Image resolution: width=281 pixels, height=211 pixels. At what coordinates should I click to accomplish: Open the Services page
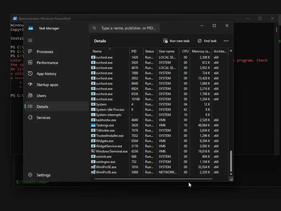click(57, 118)
